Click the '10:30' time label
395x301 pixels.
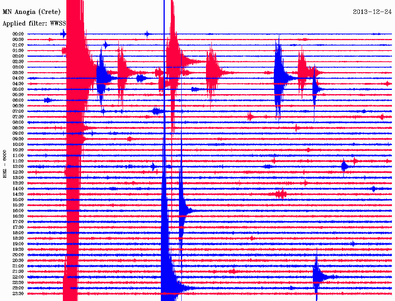18,150
